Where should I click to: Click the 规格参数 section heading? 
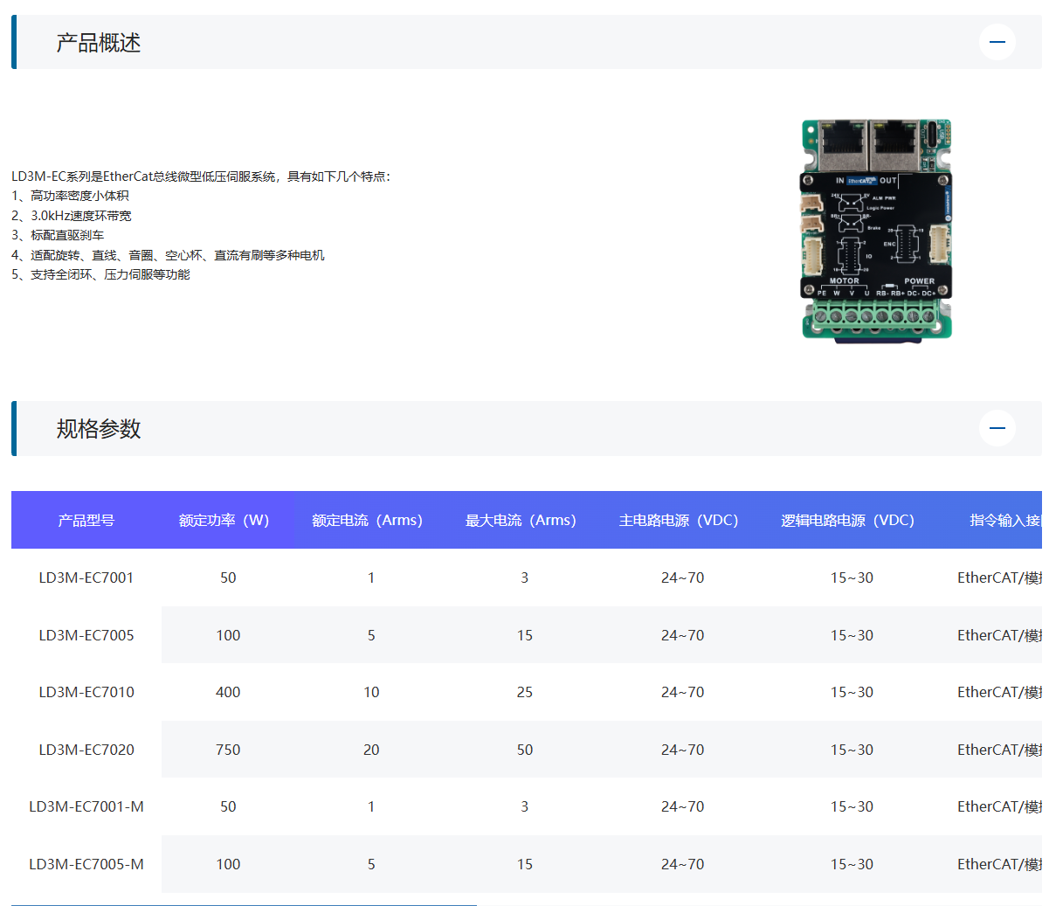coord(99,429)
